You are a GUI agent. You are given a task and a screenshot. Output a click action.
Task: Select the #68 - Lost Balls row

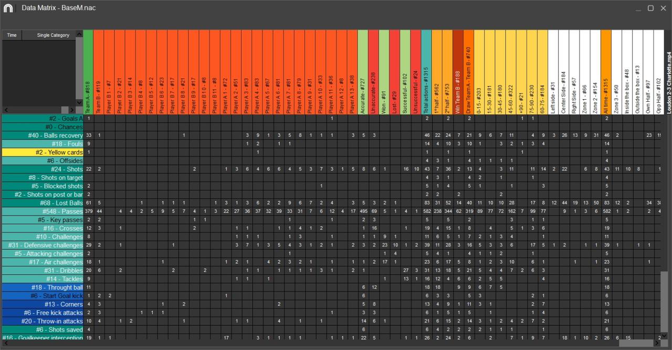point(43,203)
